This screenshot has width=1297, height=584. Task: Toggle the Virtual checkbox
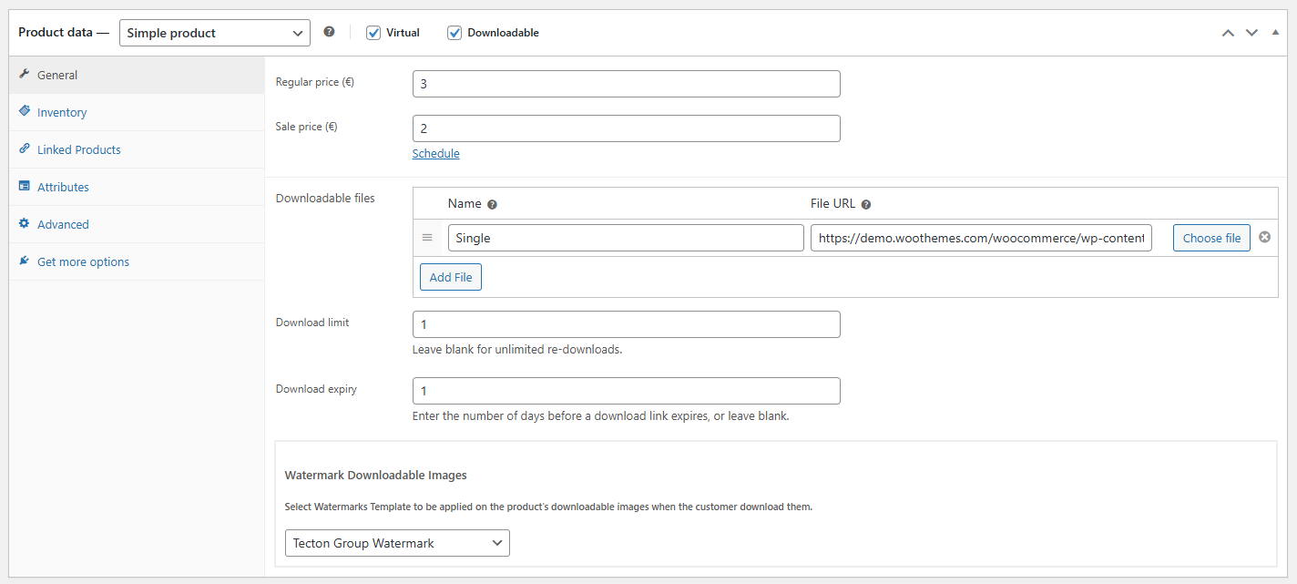[x=373, y=33]
